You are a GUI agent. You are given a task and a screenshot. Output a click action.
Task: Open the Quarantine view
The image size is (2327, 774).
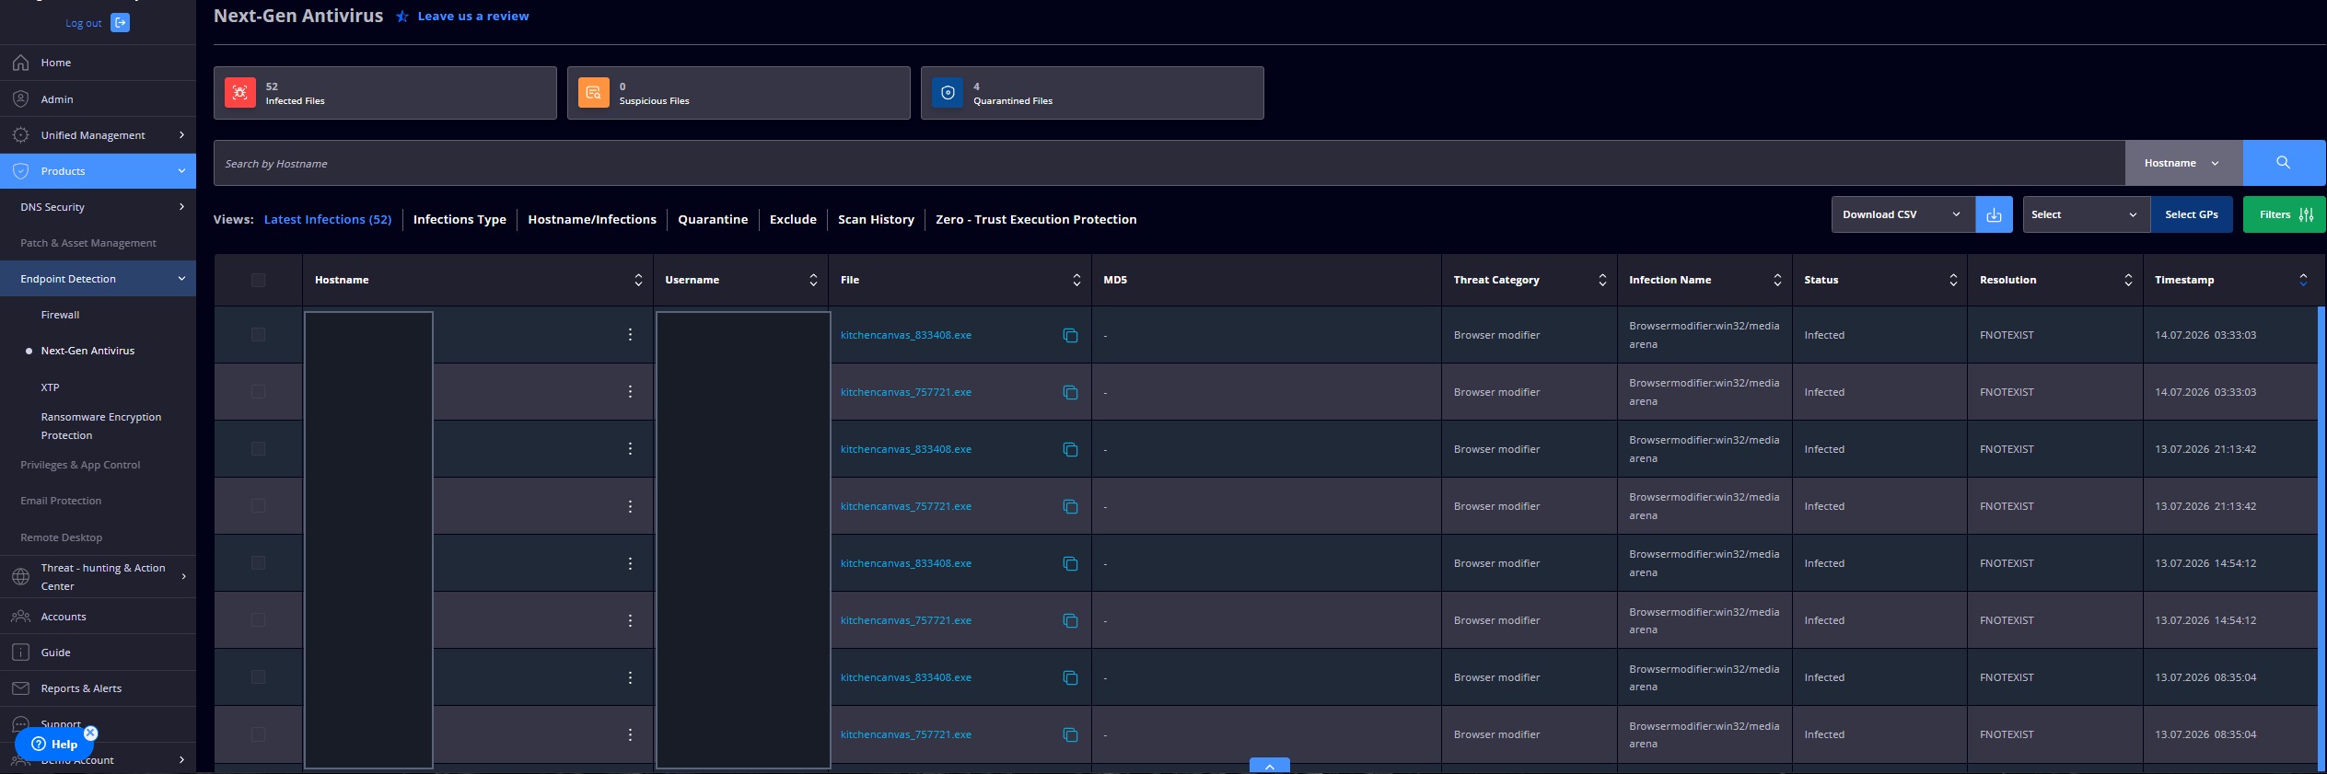pyautogui.click(x=713, y=219)
